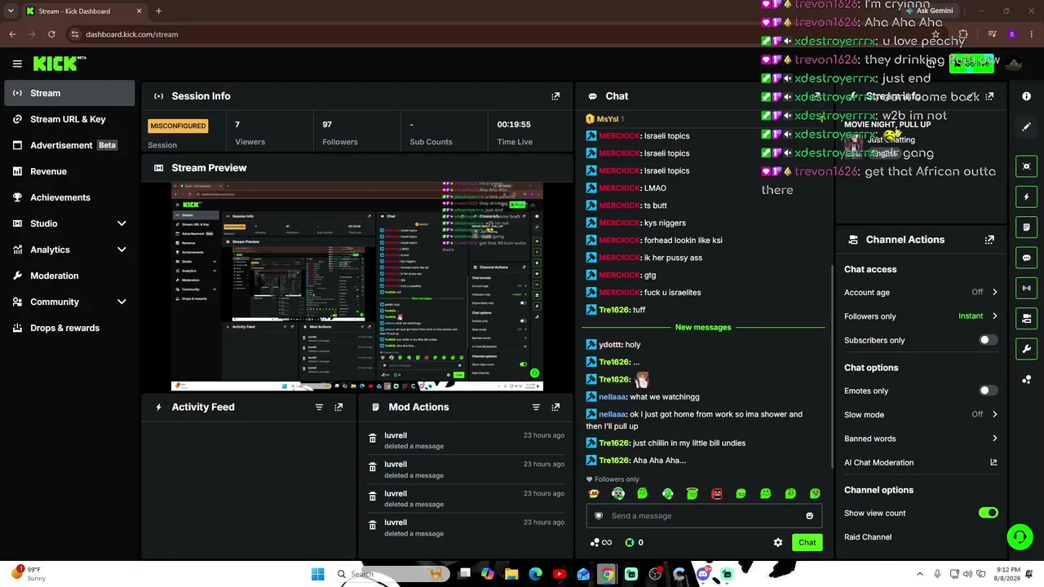The image size is (1044, 587).
Task: Toggle the document mod actions icon in the right rail
Action: (x=1026, y=227)
